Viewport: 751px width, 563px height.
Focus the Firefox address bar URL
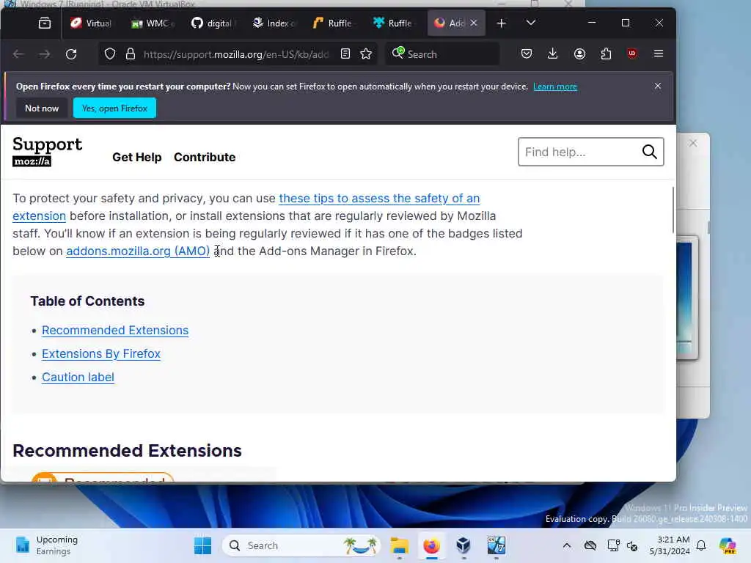pos(237,54)
